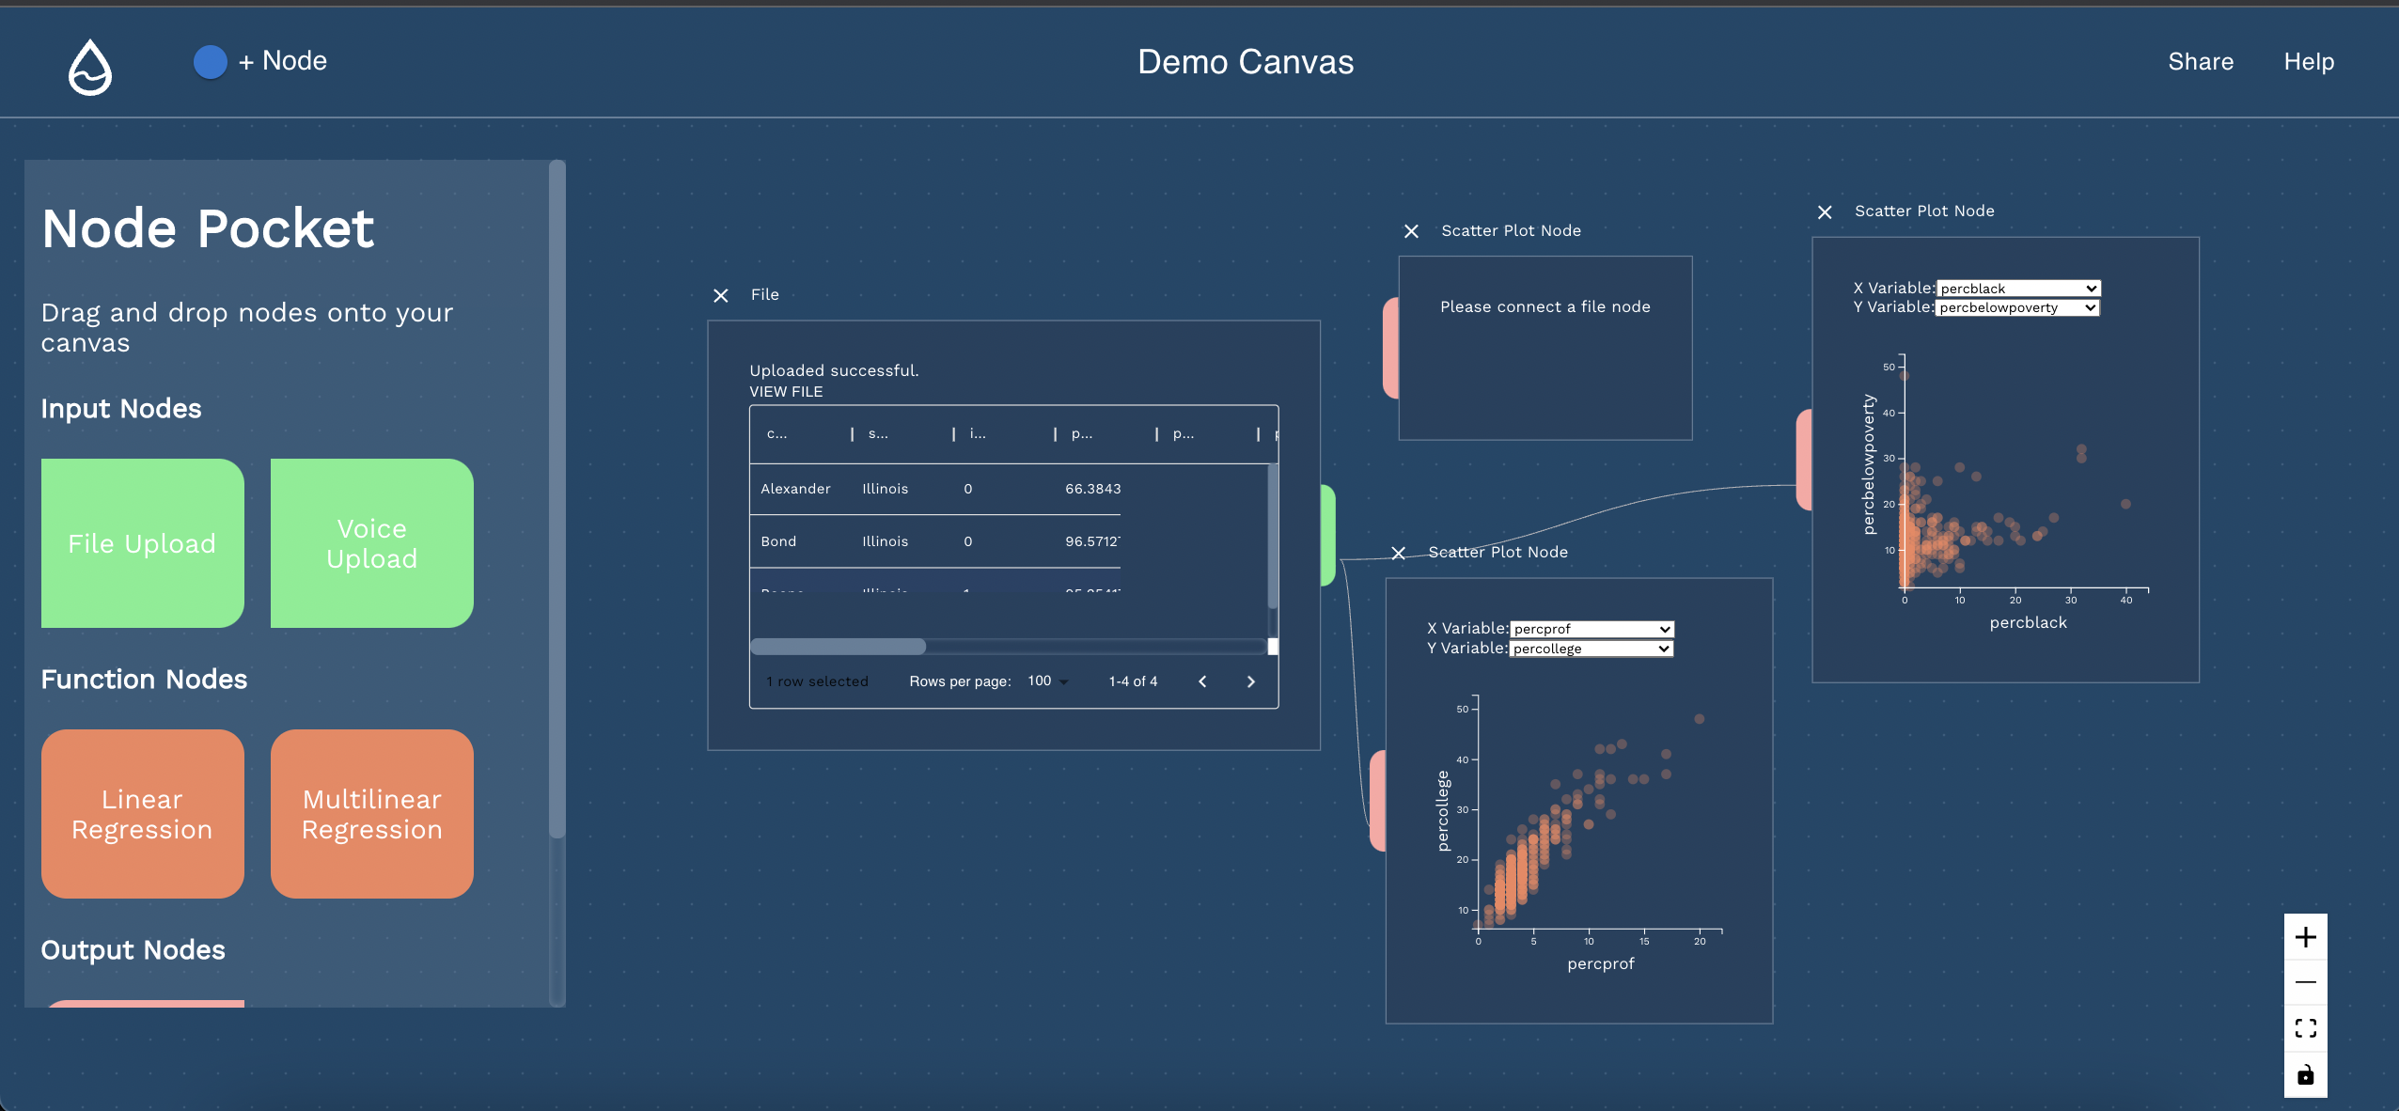Viewport: 2399px width, 1111px height.
Task: Click the water drop logo icon
Action: (90, 67)
